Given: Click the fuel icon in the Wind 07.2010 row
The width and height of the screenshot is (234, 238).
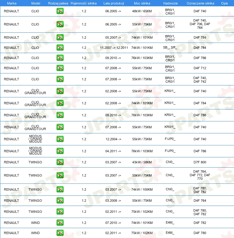Looking at the screenshot, I should click(x=60, y=222).
